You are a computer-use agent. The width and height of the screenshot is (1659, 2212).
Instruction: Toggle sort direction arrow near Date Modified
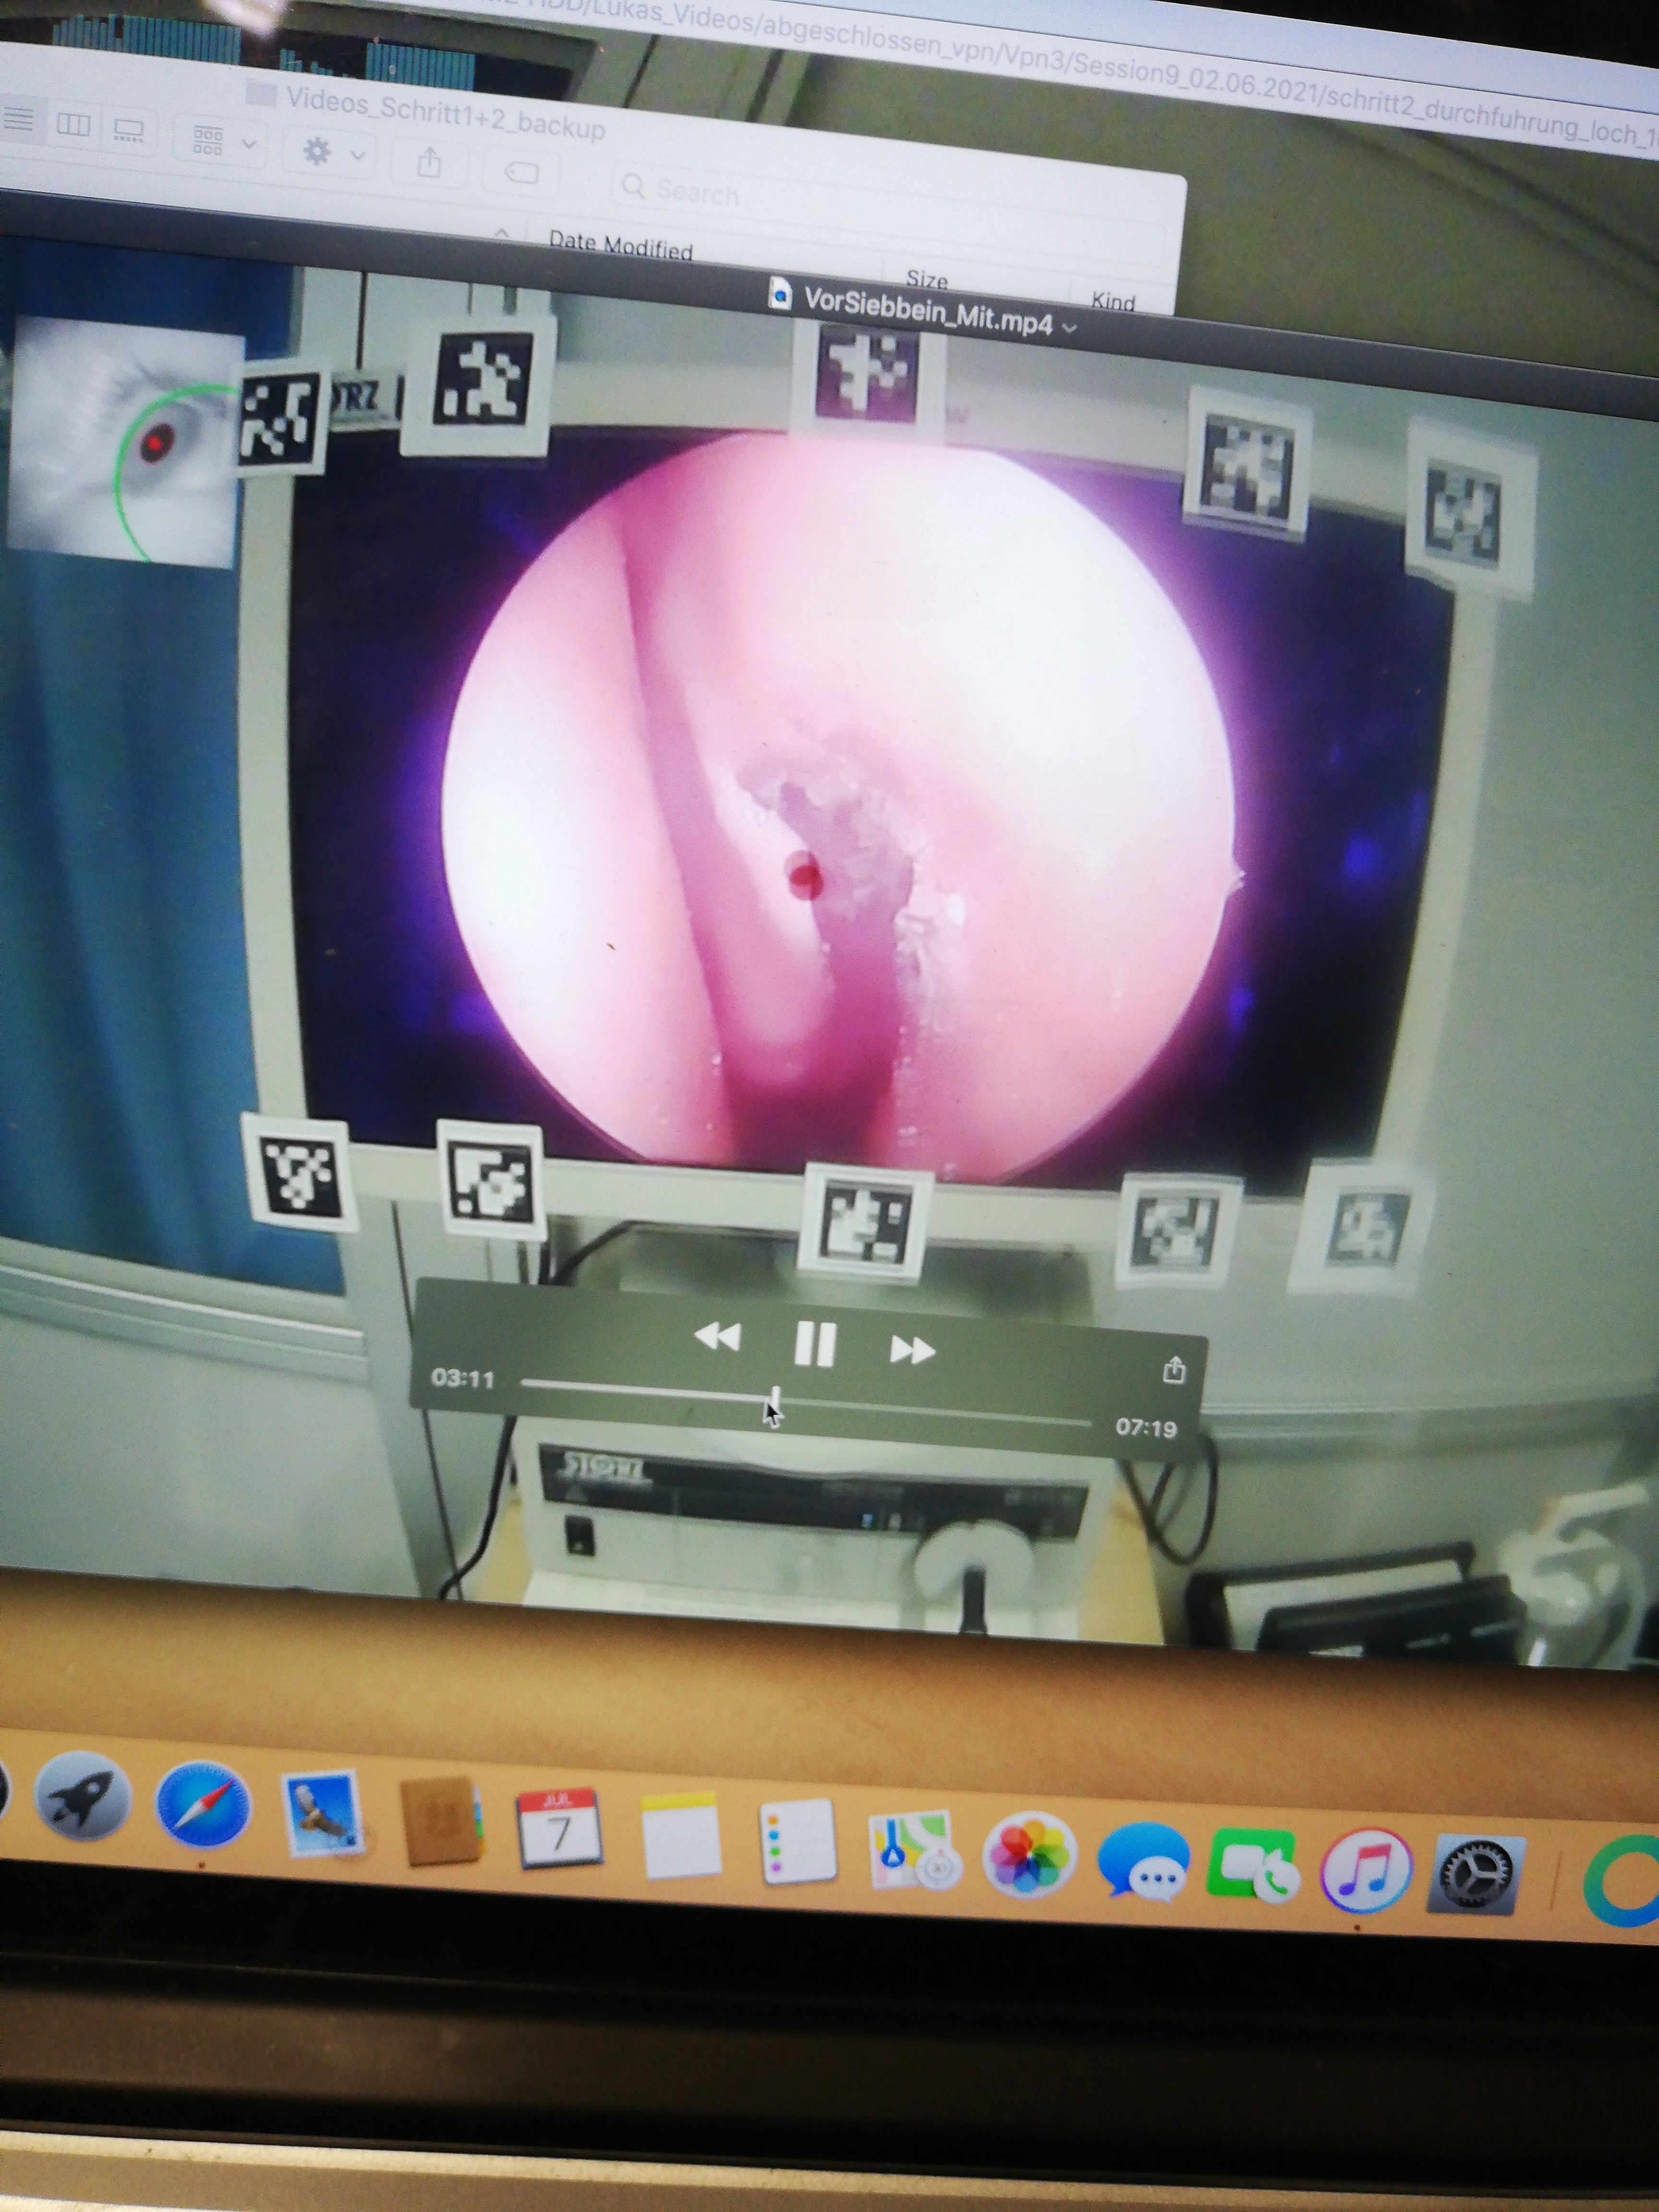tap(502, 233)
